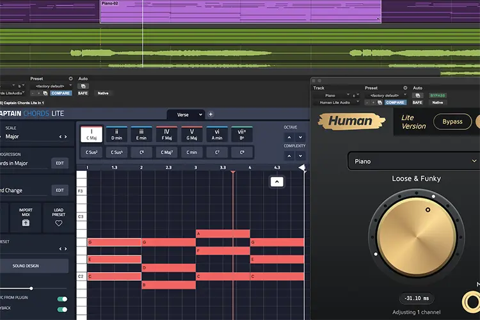Screen dimensions: 480x320
Task: Toggle green BYPASS in Human plugin header
Action: pos(438,95)
